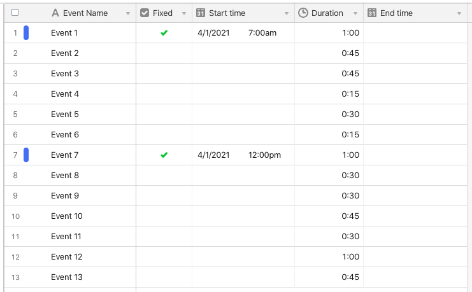This screenshot has height=292, width=472.
Task: Uncheck the Fixed checkmark for Event 1
Action: (x=164, y=33)
